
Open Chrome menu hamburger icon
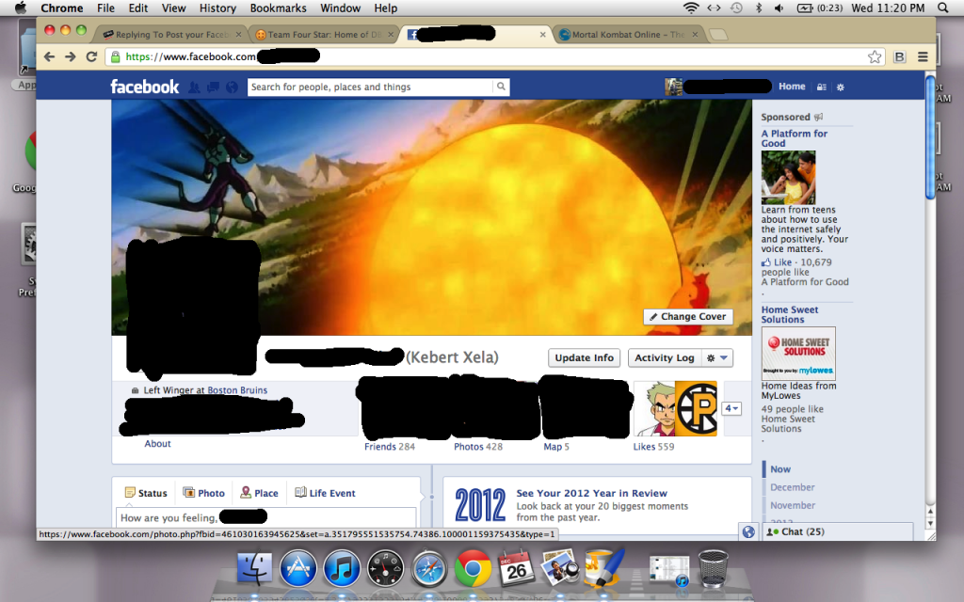(923, 57)
